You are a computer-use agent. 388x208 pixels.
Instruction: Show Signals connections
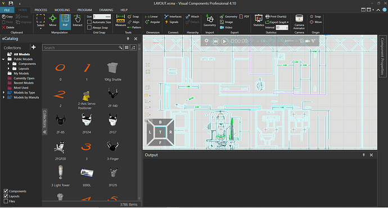(x=172, y=22)
